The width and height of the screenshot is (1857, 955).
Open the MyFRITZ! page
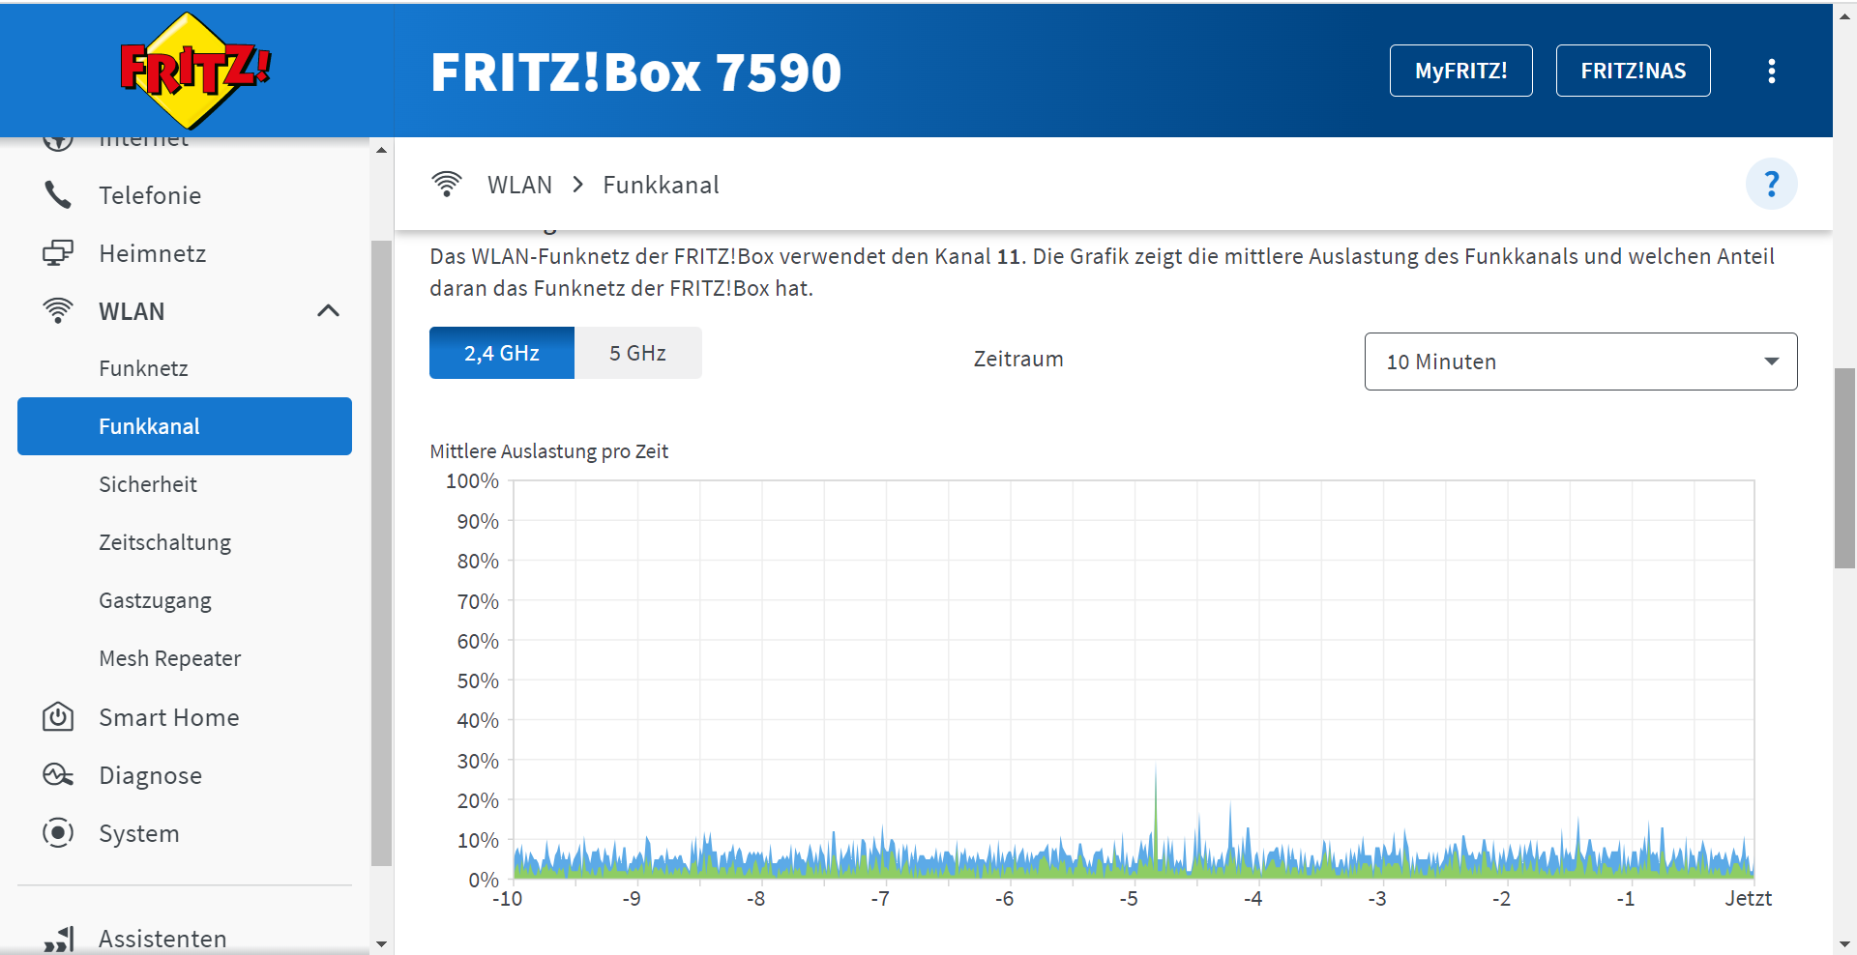click(1460, 71)
